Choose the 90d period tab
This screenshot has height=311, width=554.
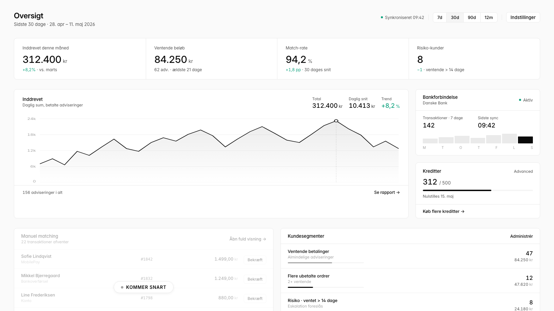click(472, 18)
